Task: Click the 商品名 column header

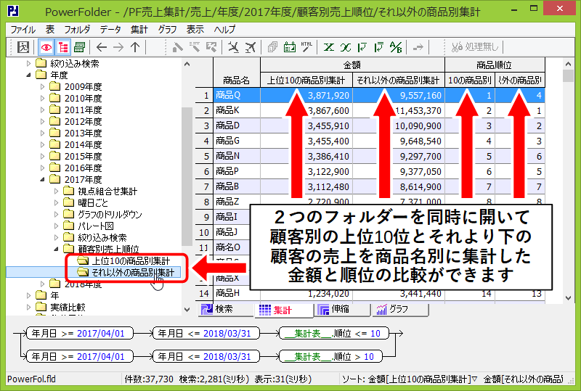Action: point(236,80)
